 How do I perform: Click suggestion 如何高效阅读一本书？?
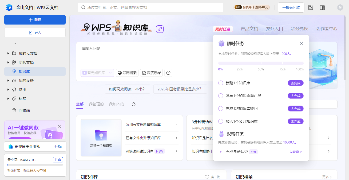[x=128, y=89]
